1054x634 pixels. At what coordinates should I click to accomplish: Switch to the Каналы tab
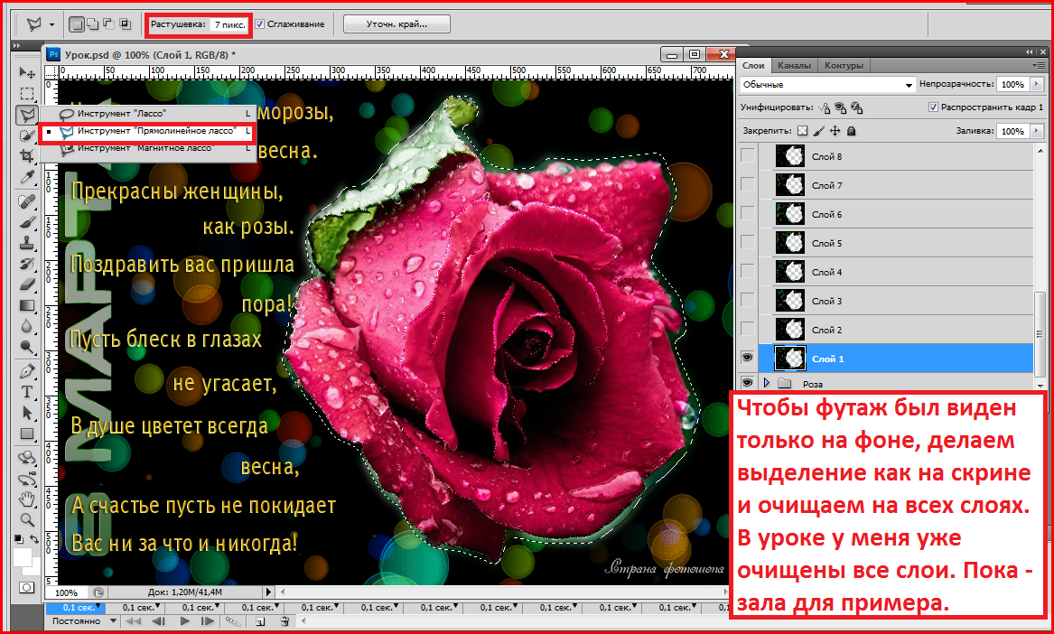[x=794, y=65]
